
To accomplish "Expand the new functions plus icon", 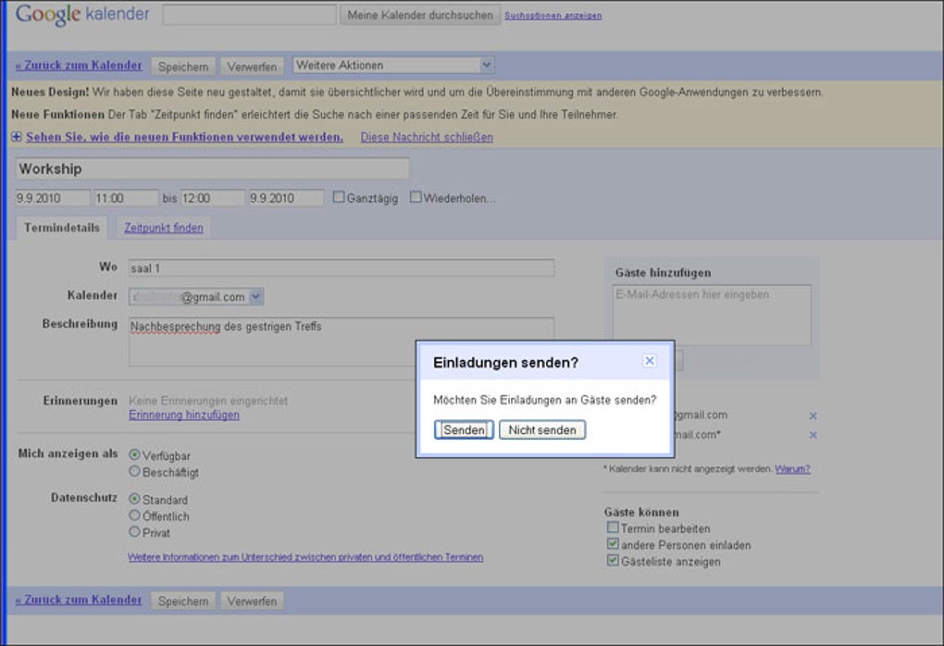I will pos(17,137).
